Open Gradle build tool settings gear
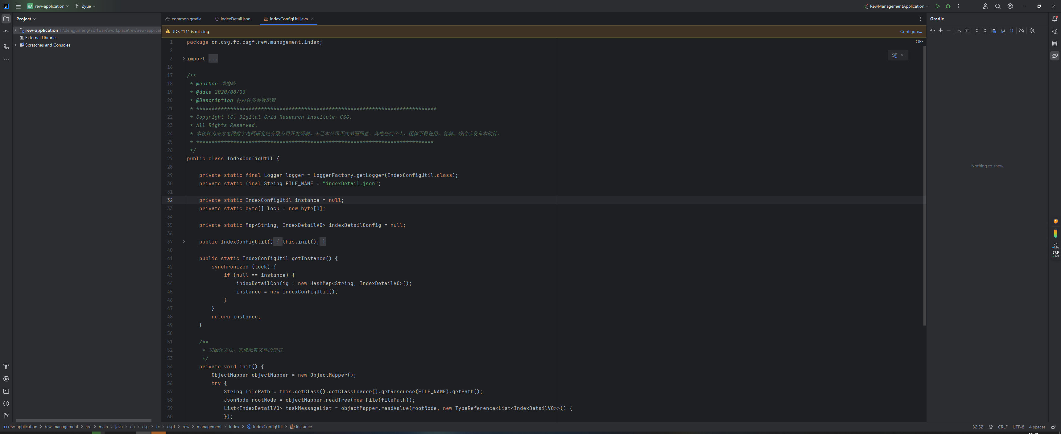The image size is (1061, 434). [1032, 31]
